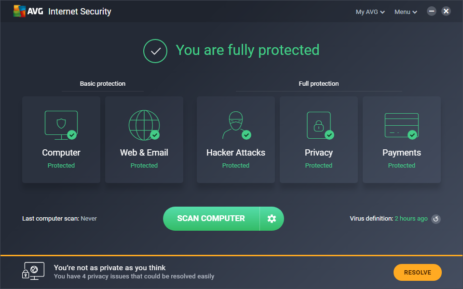Click the '2 hours ago' virus definition link
The height and width of the screenshot is (289, 463).
click(411, 218)
